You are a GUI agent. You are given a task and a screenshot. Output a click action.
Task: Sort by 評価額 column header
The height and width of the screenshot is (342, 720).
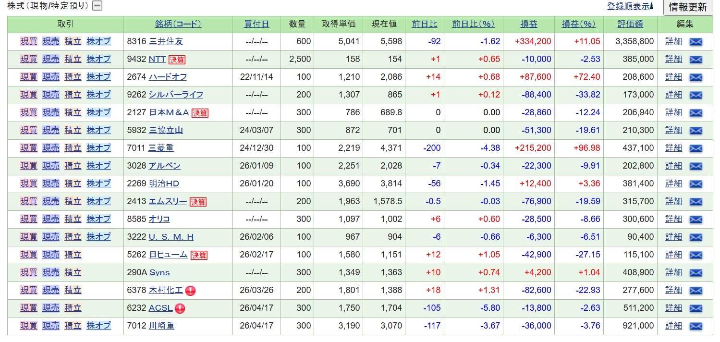coord(630,24)
